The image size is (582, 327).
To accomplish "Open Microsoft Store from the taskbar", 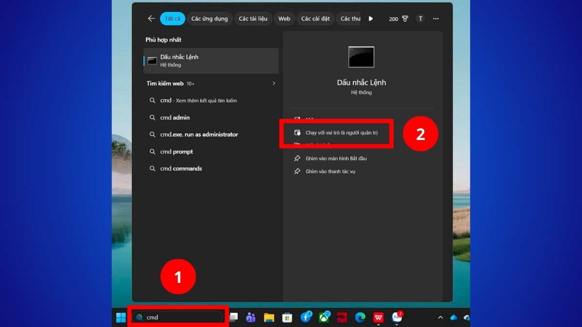I will [x=287, y=318].
